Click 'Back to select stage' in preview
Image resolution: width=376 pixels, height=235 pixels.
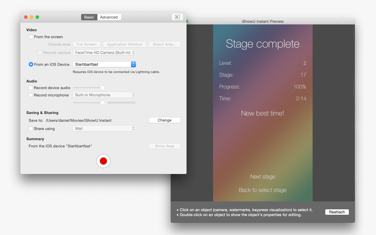click(263, 190)
